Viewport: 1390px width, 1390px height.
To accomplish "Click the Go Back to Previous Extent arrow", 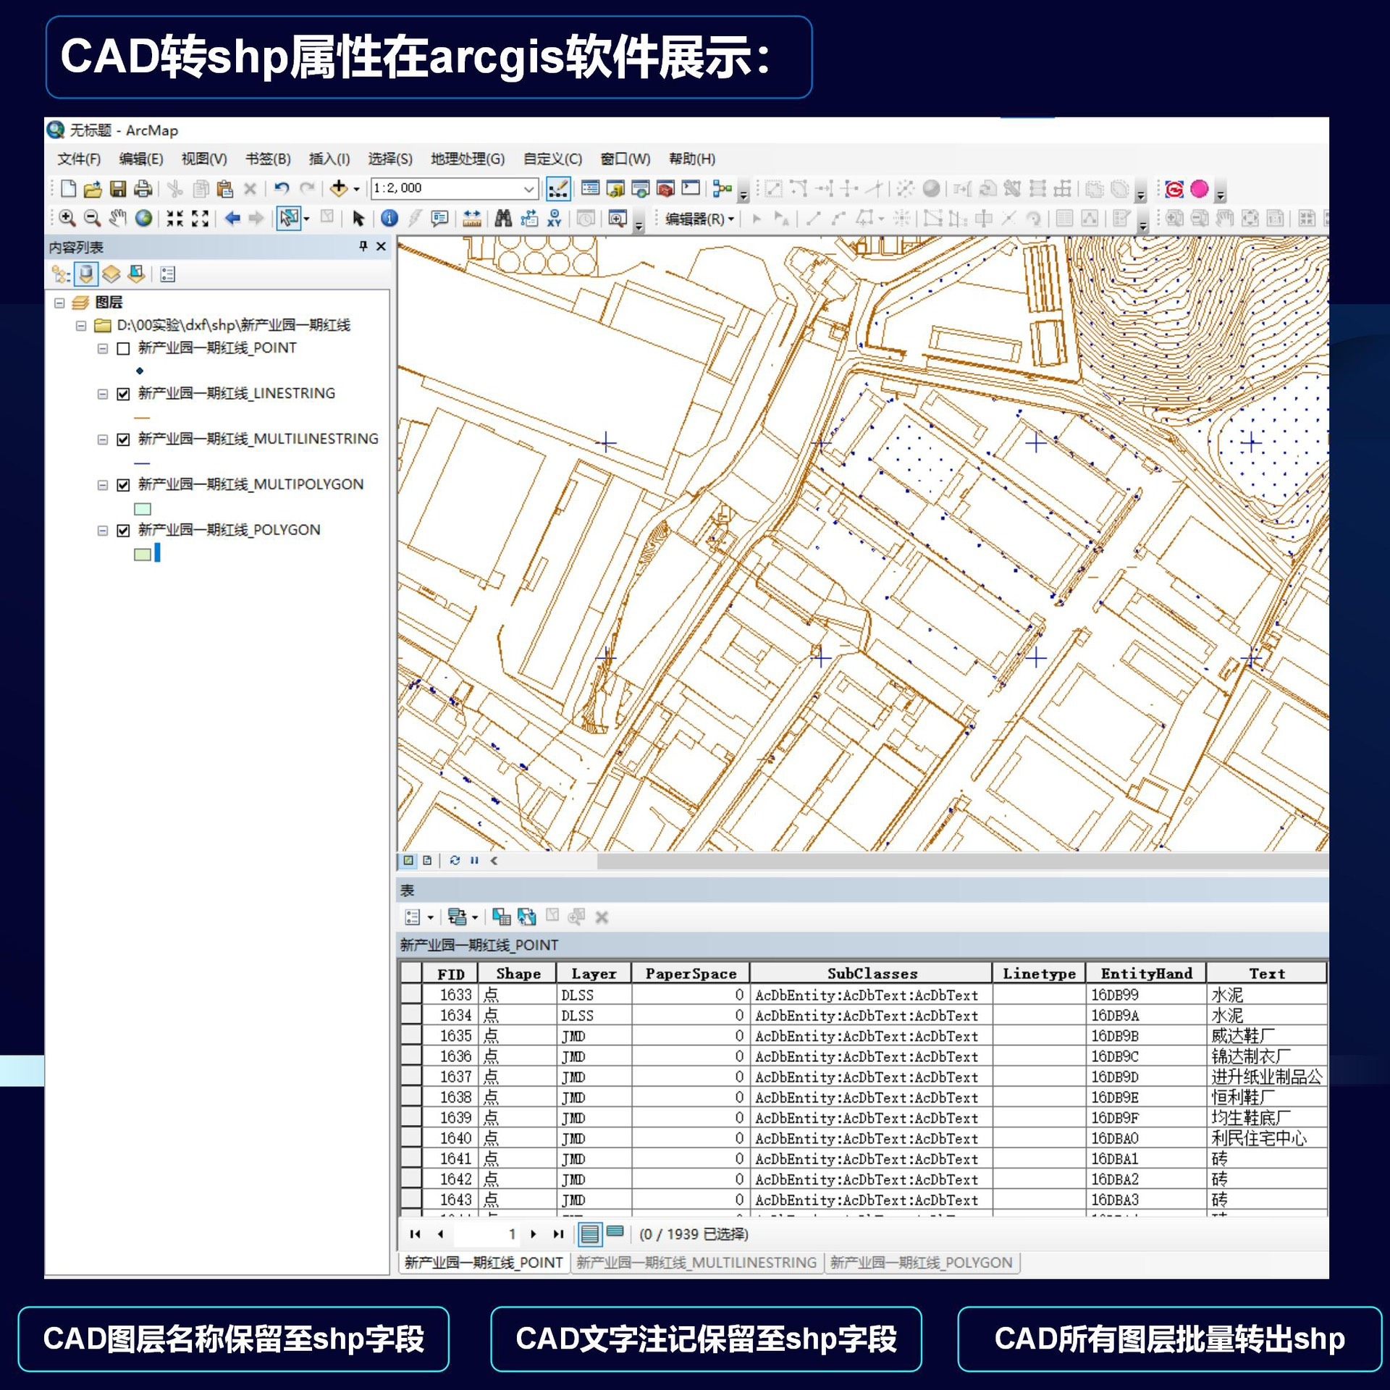I will [232, 218].
